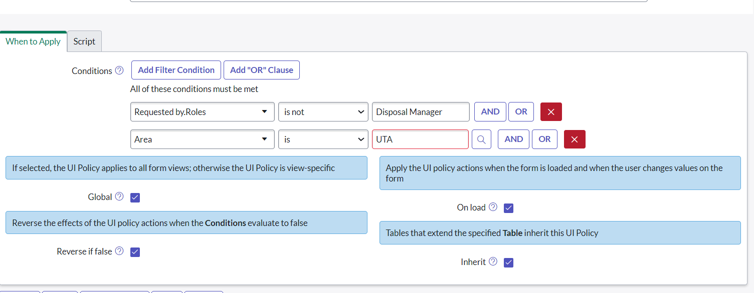
Task: Toggle the Inherit checkbox
Action: 508,262
